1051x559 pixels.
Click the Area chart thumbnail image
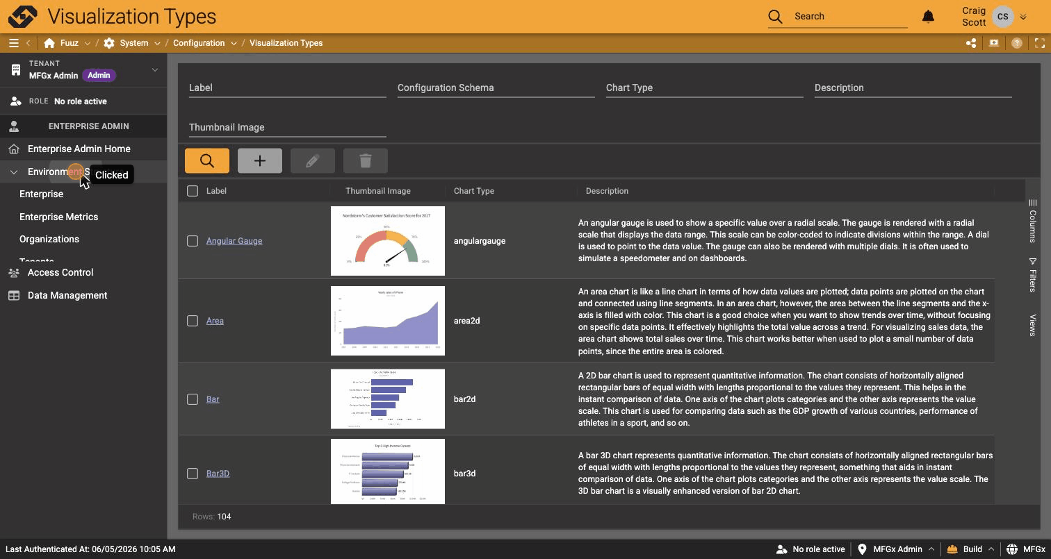click(x=388, y=321)
